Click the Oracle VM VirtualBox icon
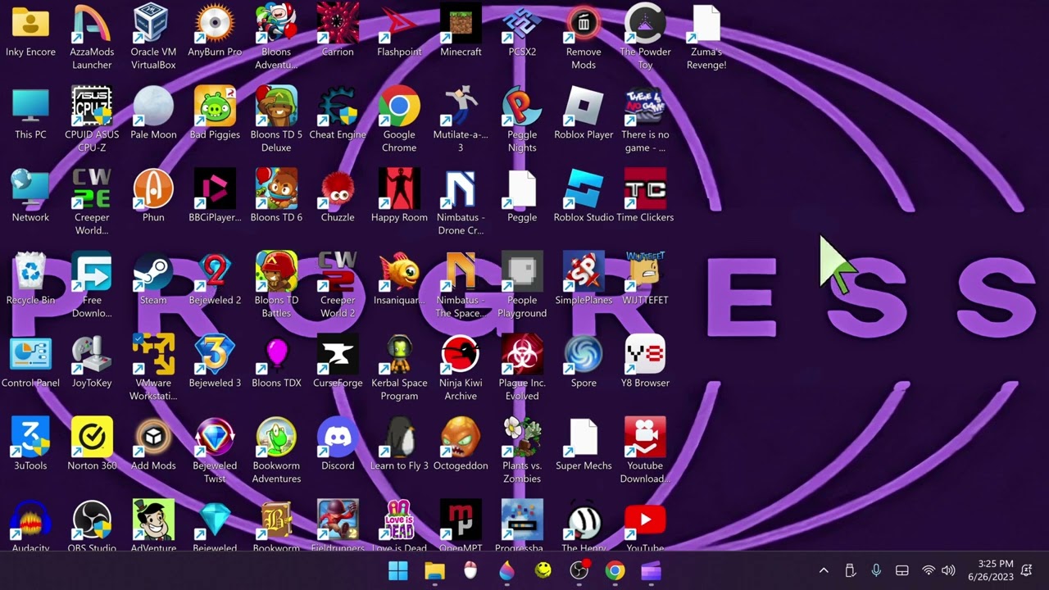This screenshot has width=1049, height=590. [153, 38]
